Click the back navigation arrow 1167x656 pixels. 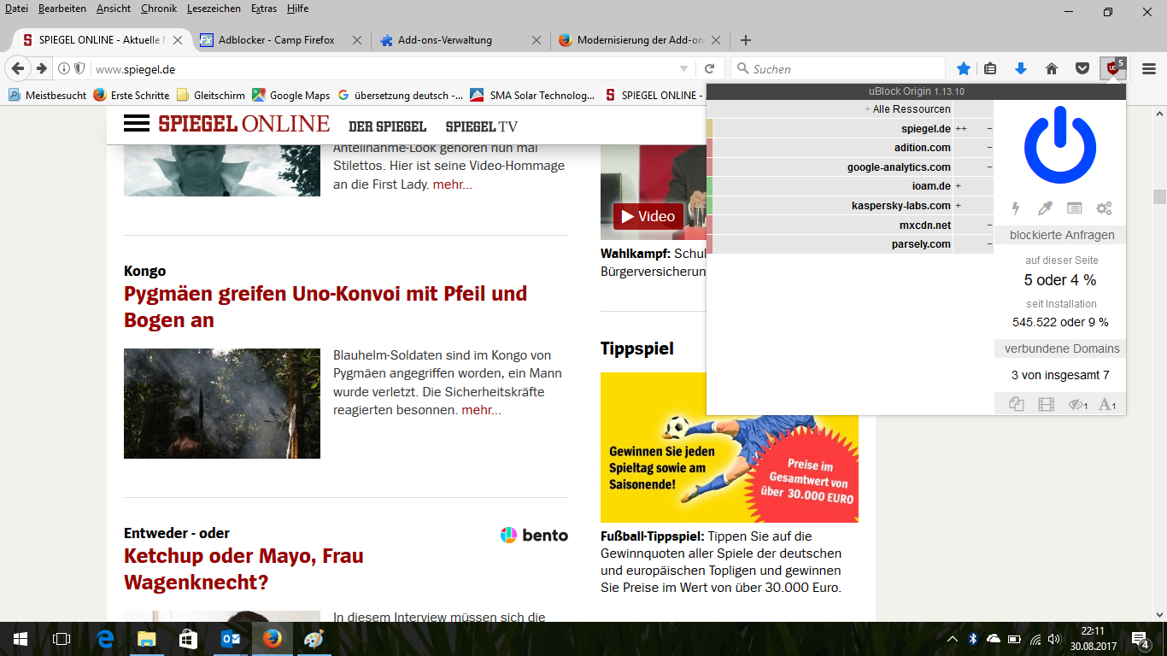click(18, 68)
